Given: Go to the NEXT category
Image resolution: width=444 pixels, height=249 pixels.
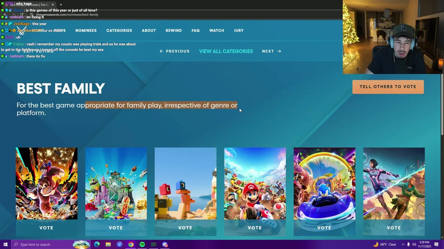Looking at the screenshot, I should tap(272, 51).
